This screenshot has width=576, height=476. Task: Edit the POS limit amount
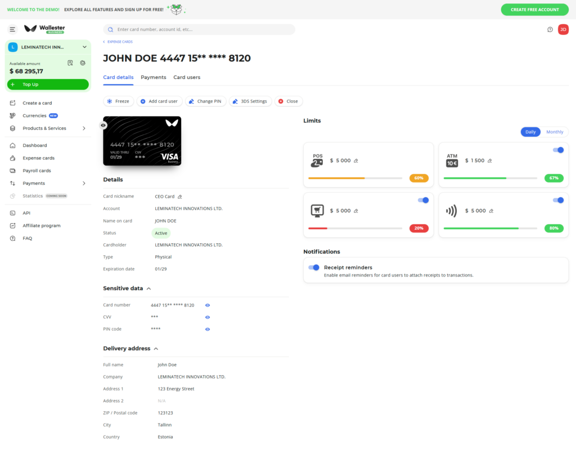point(356,161)
